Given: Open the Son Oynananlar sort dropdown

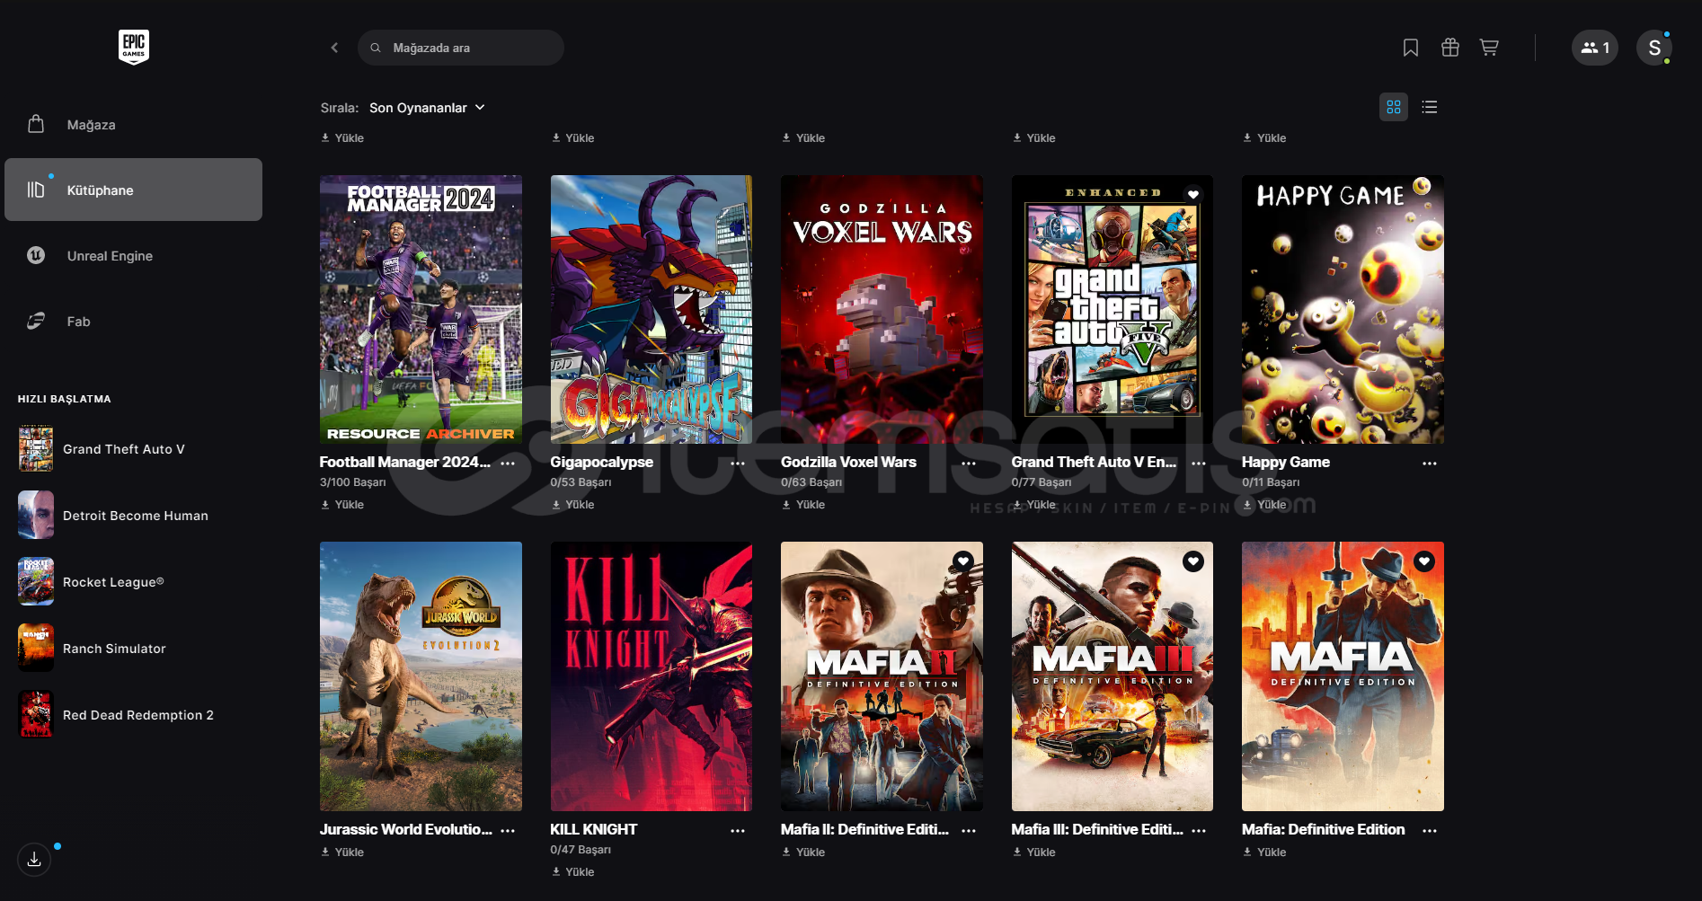Looking at the screenshot, I should (428, 108).
